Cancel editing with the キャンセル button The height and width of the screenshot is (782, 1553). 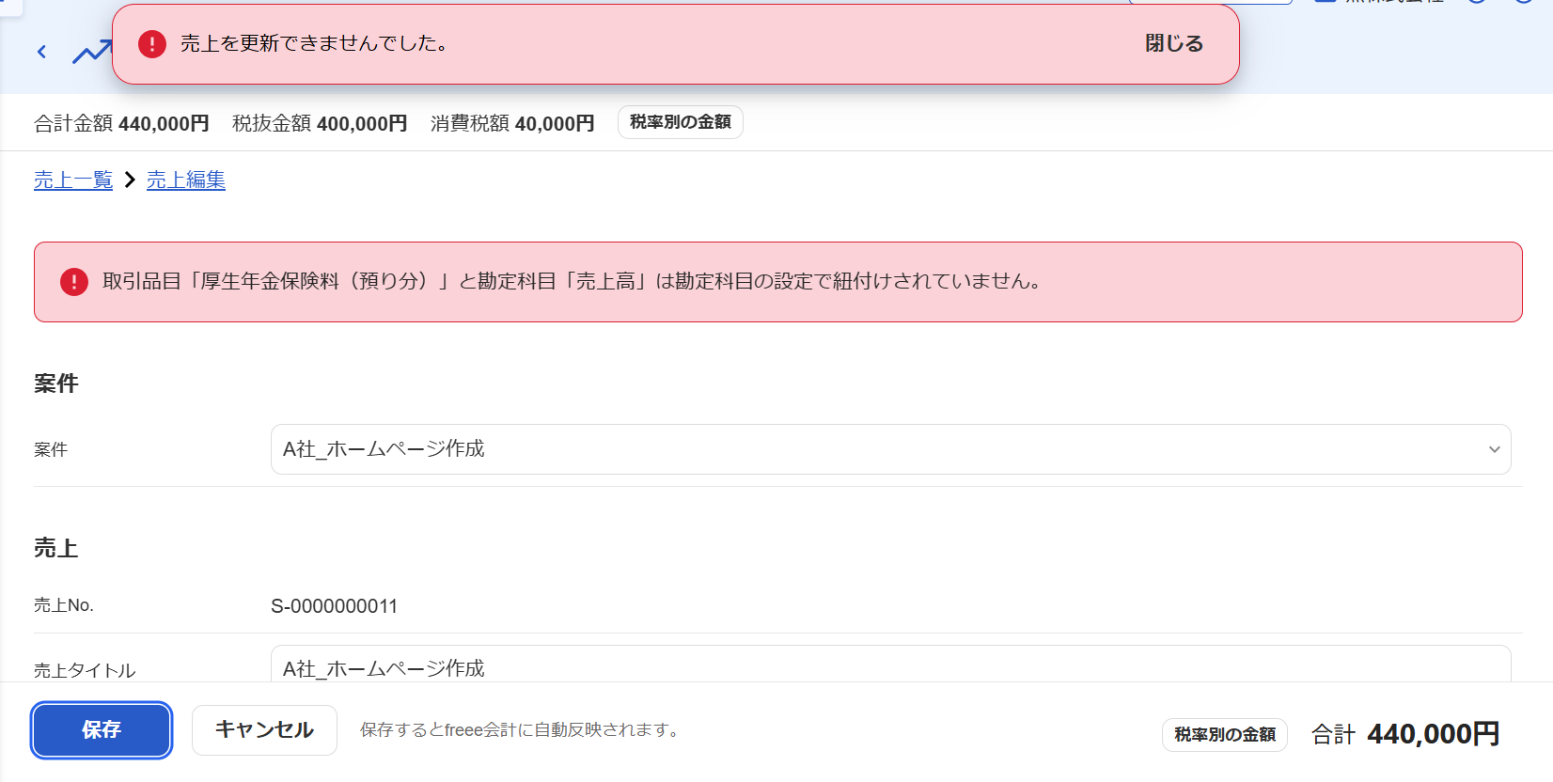264,729
